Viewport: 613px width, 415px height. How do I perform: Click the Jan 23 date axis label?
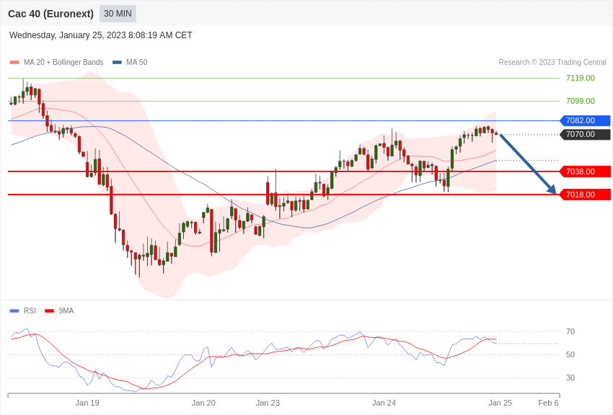click(x=268, y=403)
